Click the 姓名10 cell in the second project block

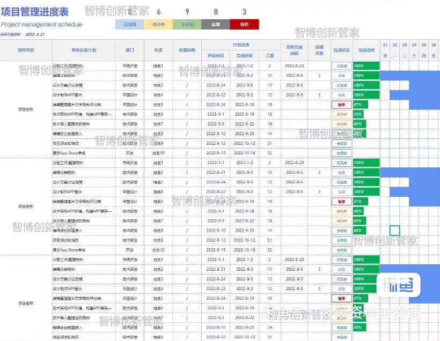pyautogui.click(x=158, y=250)
